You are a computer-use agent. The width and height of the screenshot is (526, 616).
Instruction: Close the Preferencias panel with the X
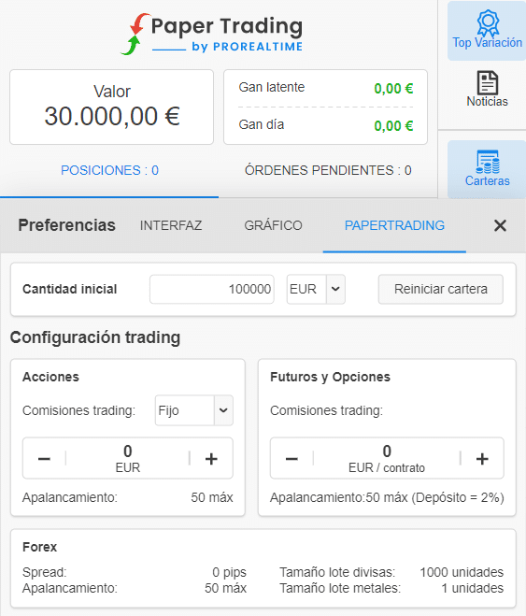click(x=500, y=225)
